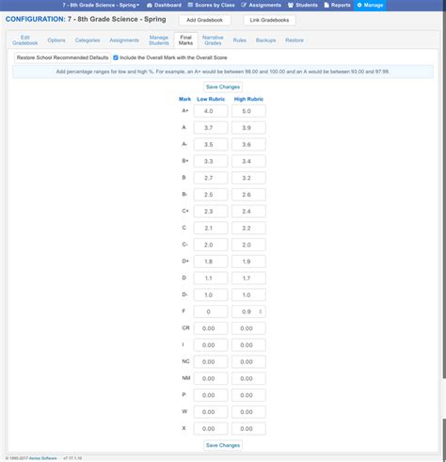Click the A Low Rubric field

(211, 128)
